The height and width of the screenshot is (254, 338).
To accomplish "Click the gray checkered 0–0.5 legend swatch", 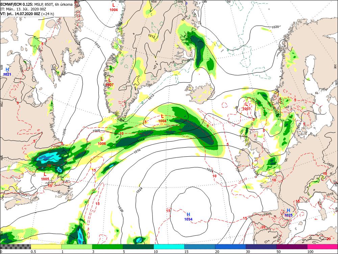I will coord(15,247).
